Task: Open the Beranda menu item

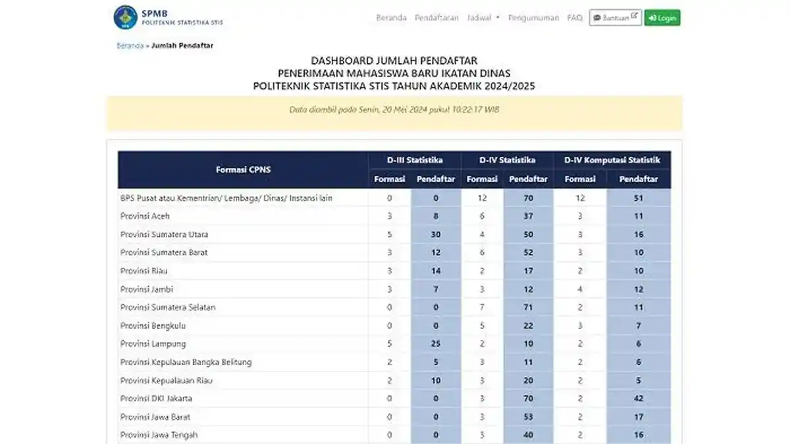Action: (391, 18)
